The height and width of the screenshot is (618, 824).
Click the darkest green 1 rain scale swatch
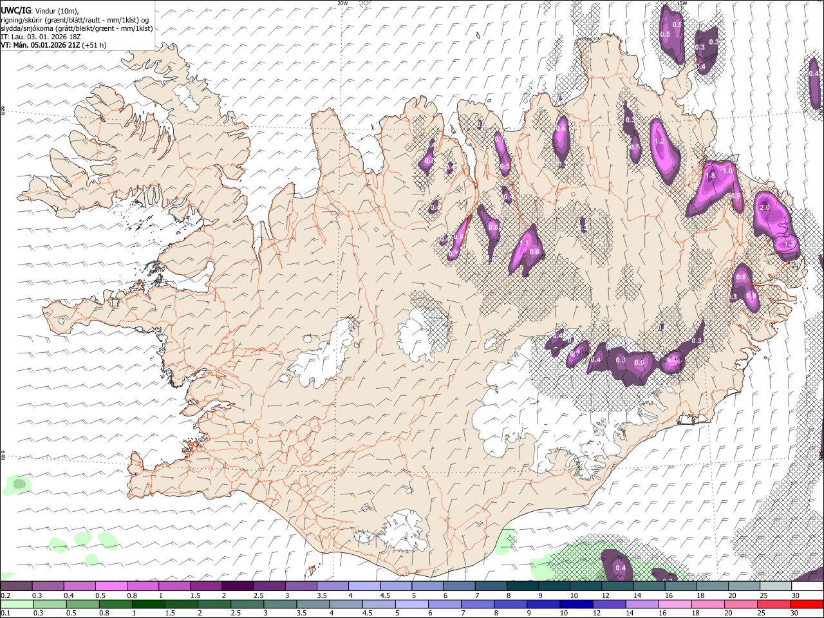point(148,604)
